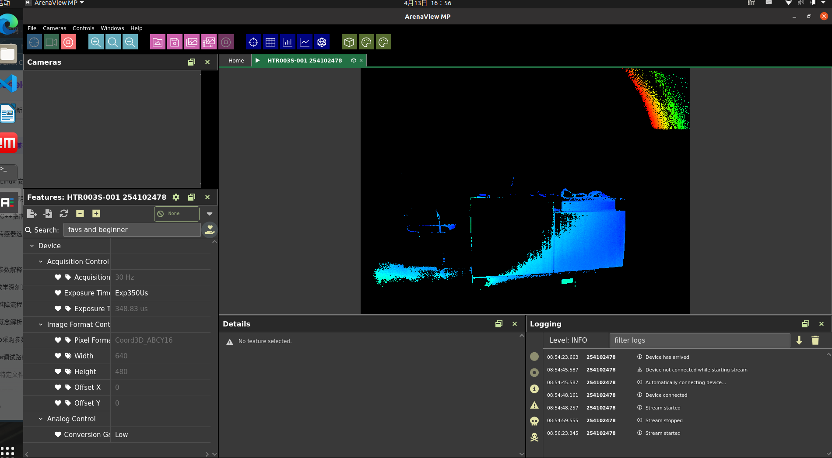Open the File menu
Viewport: 832px width, 458px height.
[x=32, y=28]
